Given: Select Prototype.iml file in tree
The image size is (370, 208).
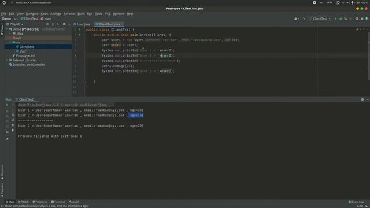Looking at the screenshot, I should pyautogui.click(x=25, y=55).
